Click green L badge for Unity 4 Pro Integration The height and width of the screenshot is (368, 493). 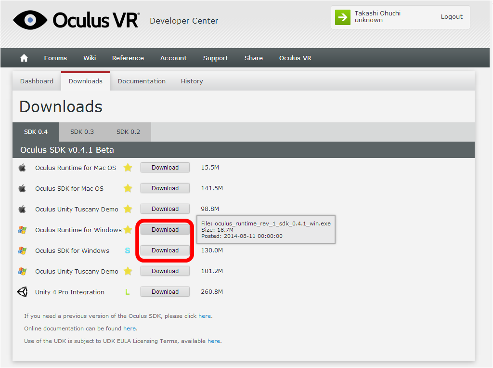click(x=127, y=292)
